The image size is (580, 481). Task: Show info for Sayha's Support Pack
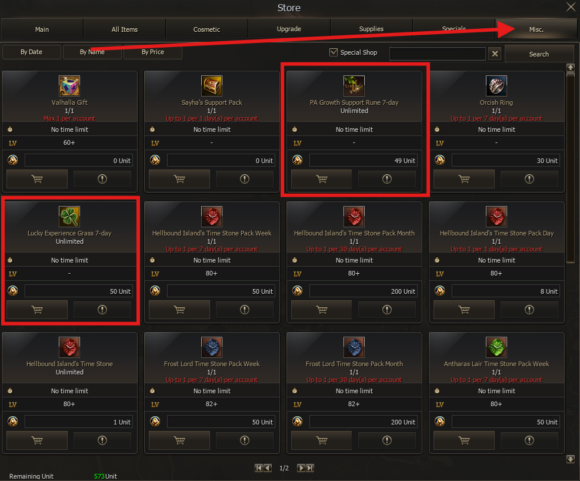(245, 179)
